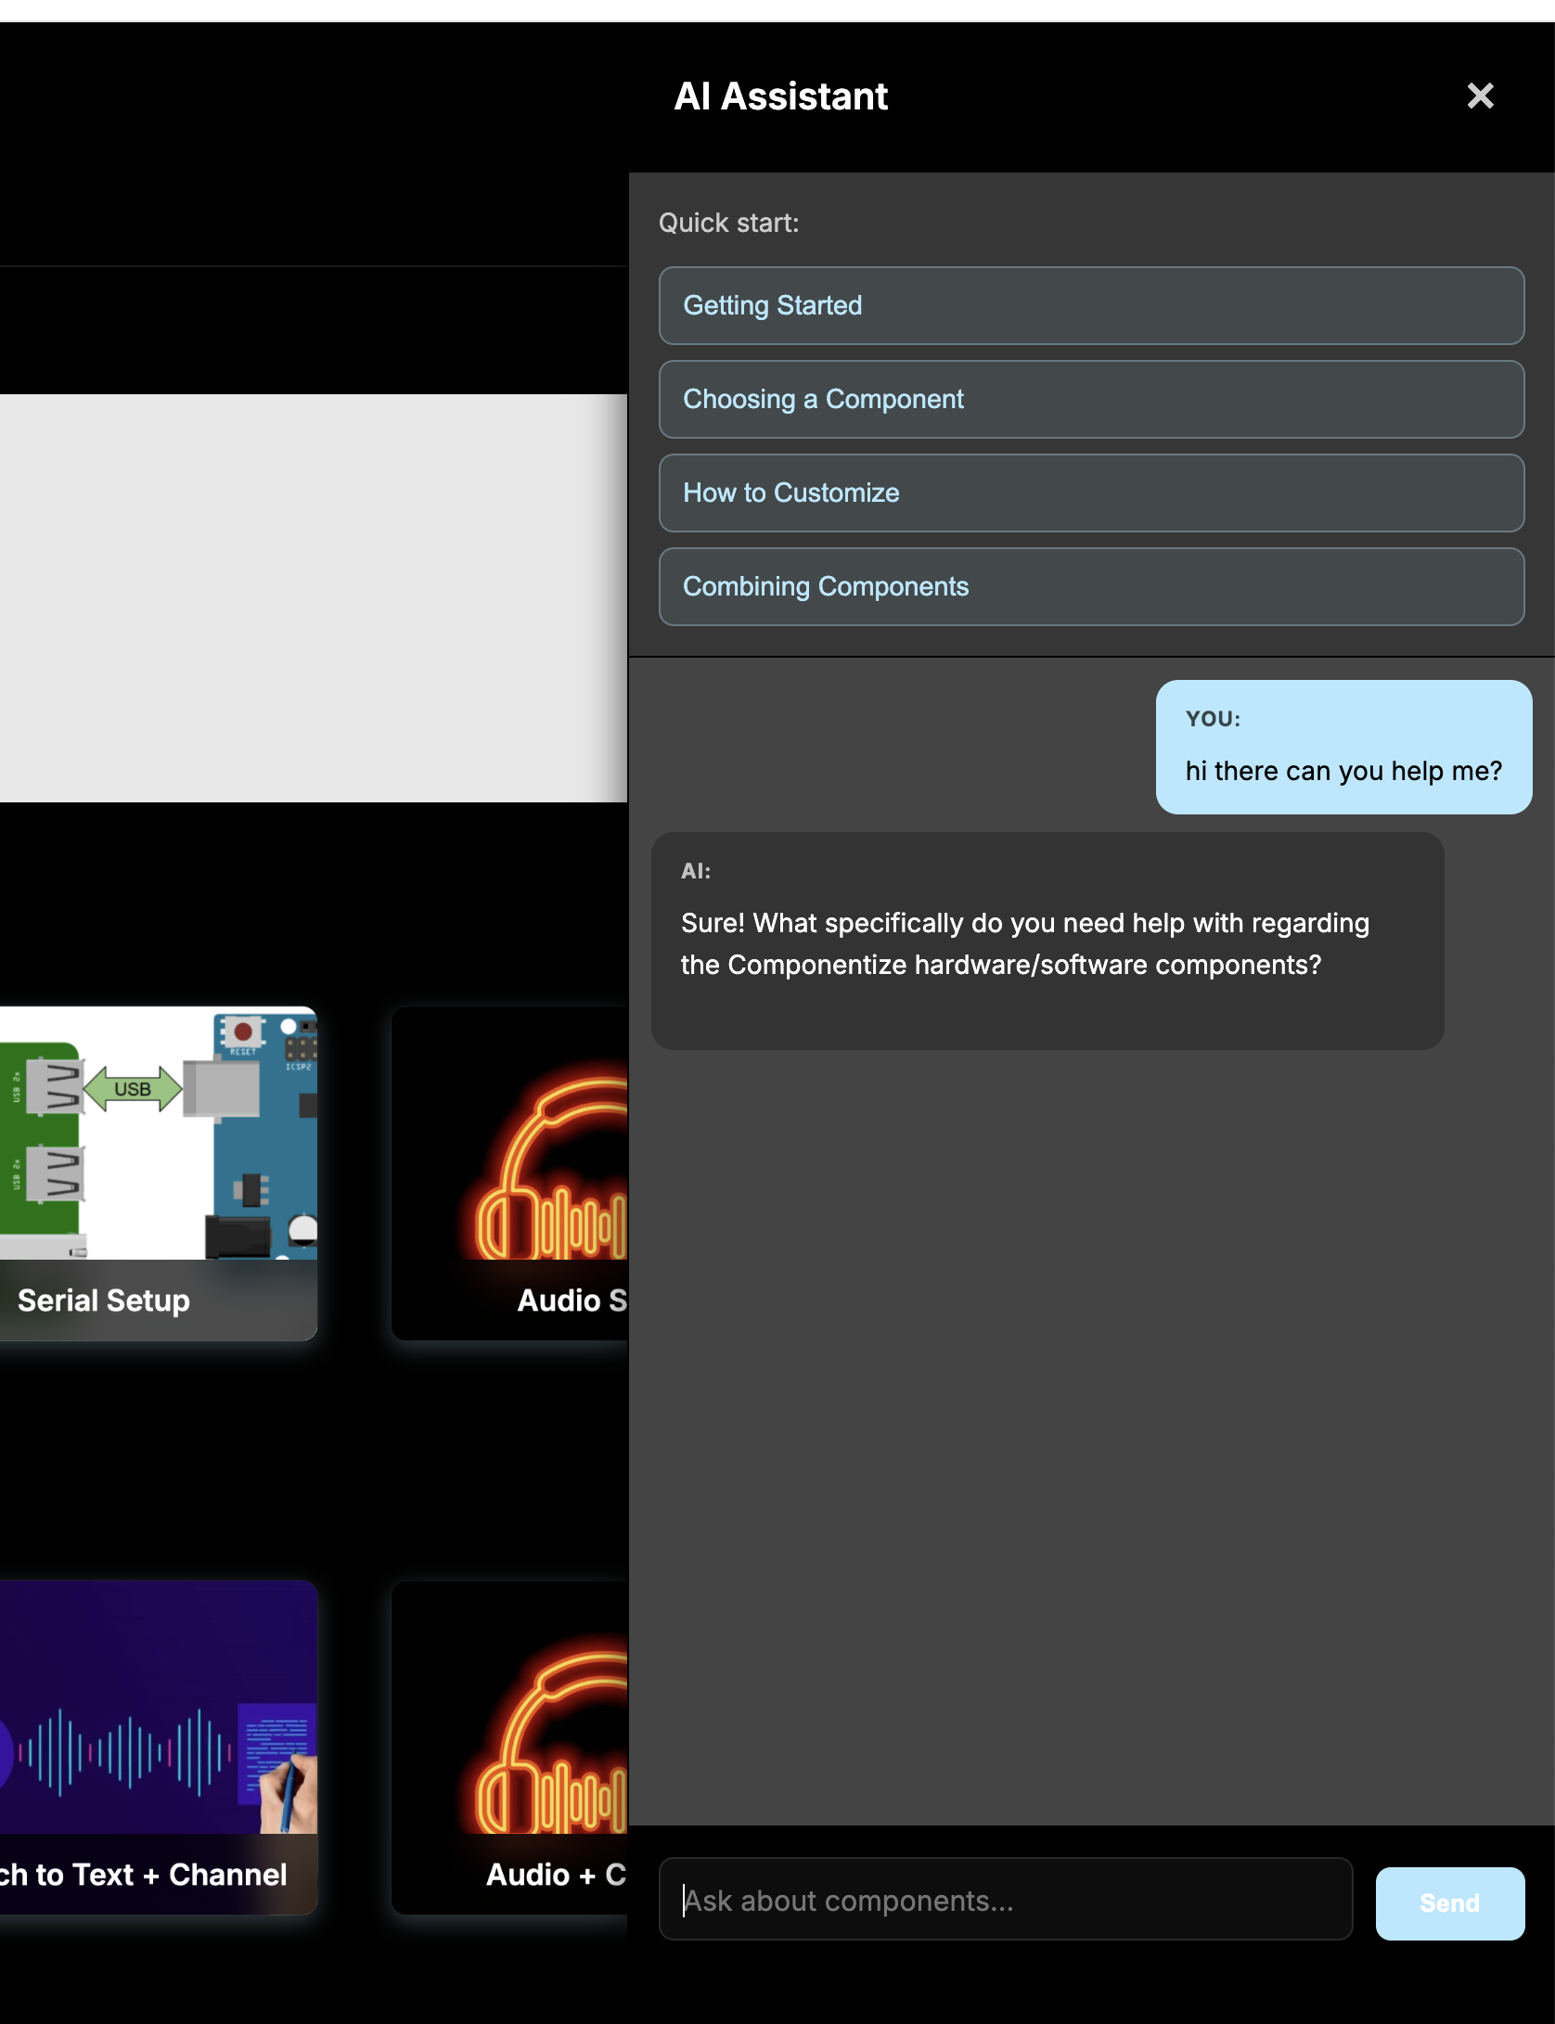Open the Audio + C component card

pos(510,1748)
